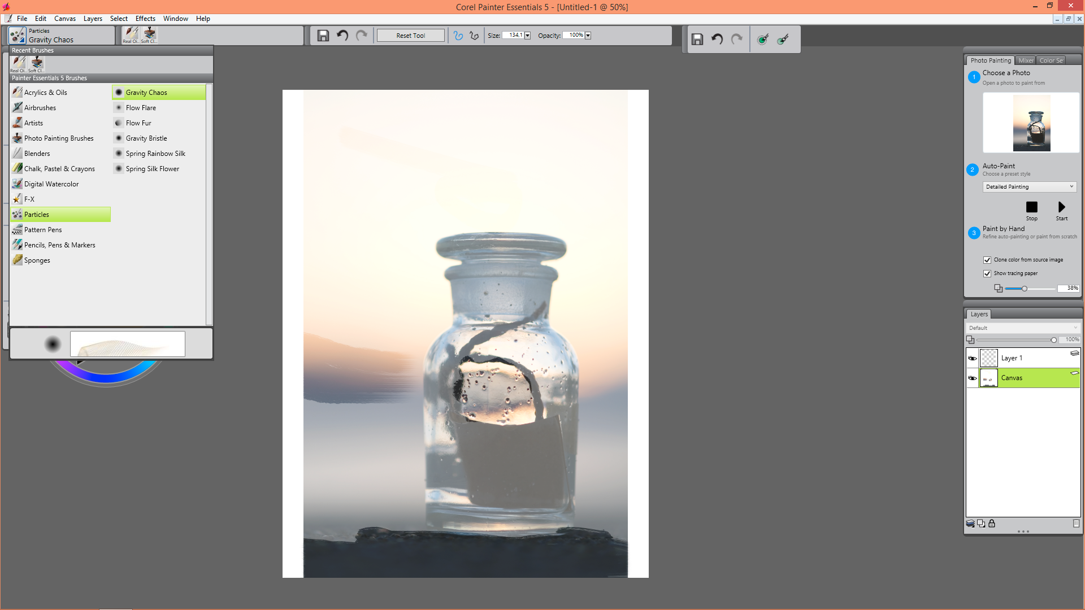The height and width of the screenshot is (610, 1085).
Task: Click the delete layer trash icon
Action: click(x=1076, y=524)
